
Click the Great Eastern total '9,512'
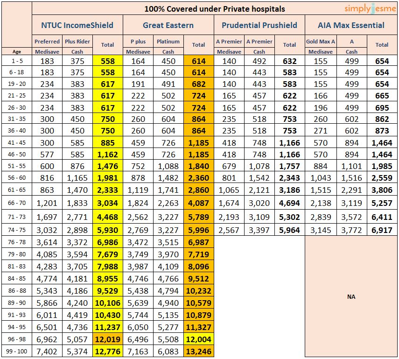tap(199, 279)
